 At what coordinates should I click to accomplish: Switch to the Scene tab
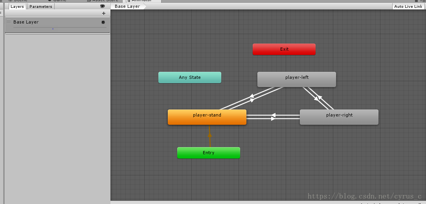click(18, 1)
